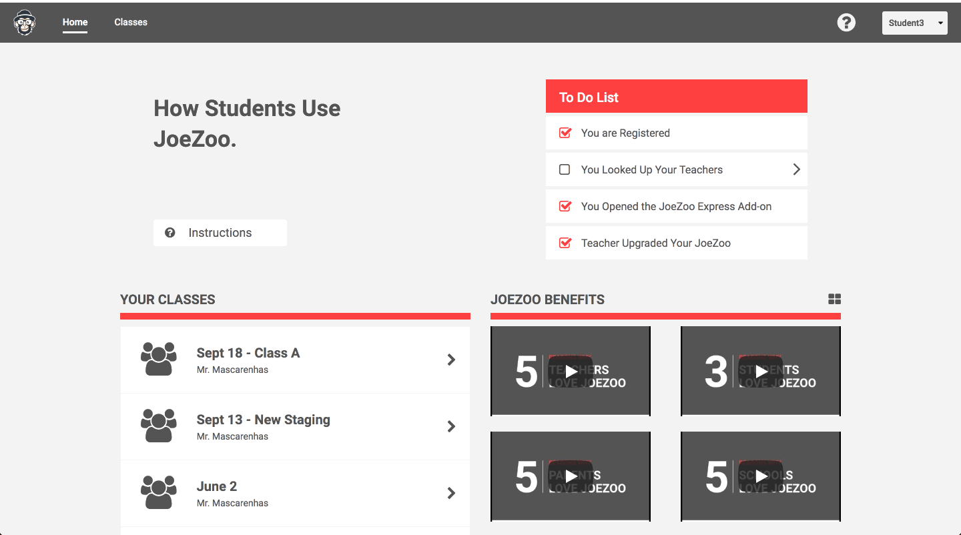Screen dimensions: 961x535
Task: Play the Teachers Love JoeZoo video
Action: [x=571, y=371]
